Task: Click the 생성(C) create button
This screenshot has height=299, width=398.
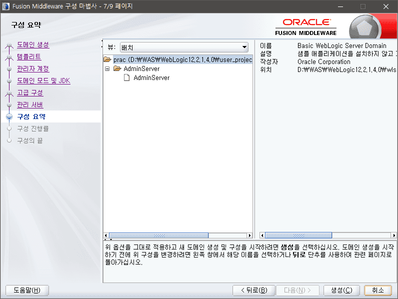Action: pyautogui.click(x=341, y=290)
